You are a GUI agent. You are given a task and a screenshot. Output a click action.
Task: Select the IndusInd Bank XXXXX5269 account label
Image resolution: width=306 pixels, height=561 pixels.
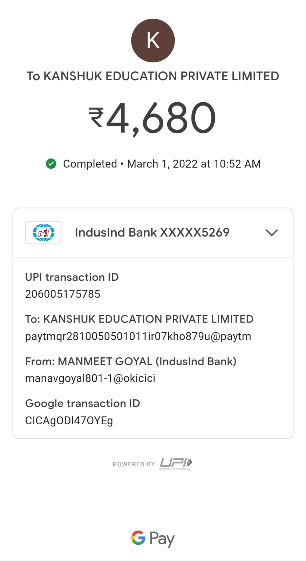tap(152, 232)
